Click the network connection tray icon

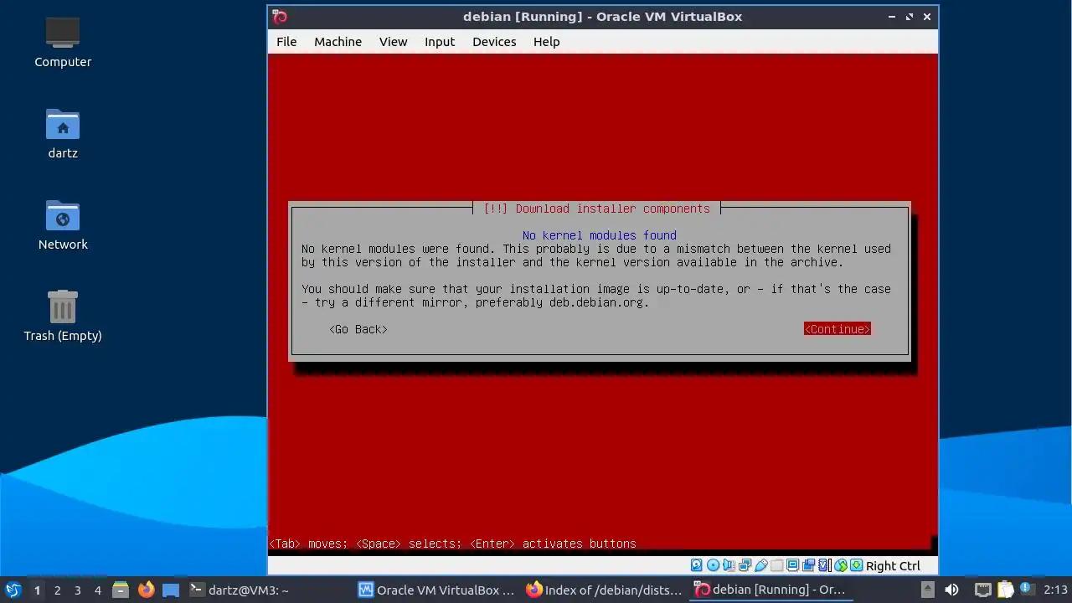coord(983,590)
